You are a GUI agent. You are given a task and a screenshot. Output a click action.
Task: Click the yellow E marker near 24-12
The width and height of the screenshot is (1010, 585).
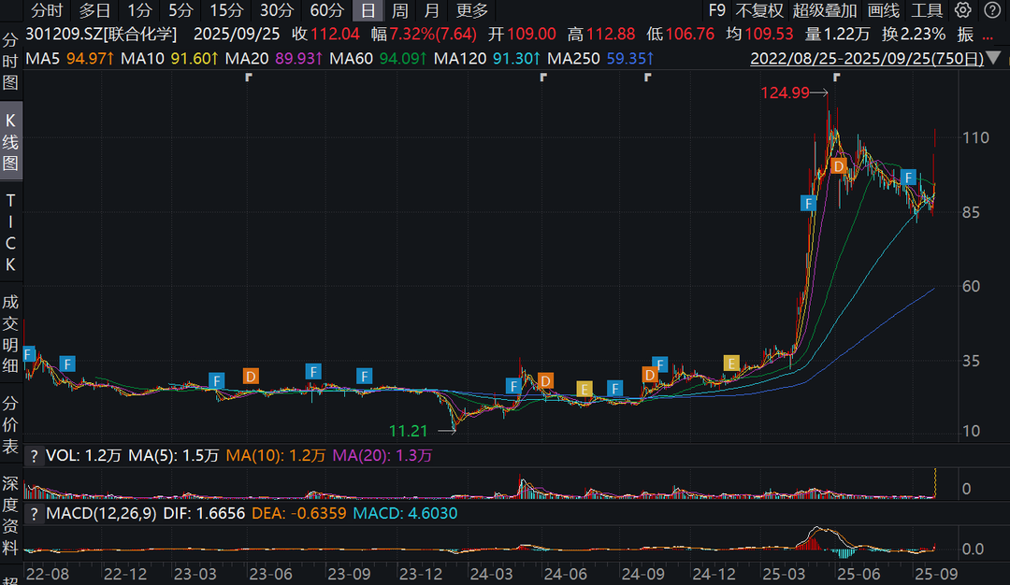click(731, 363)
